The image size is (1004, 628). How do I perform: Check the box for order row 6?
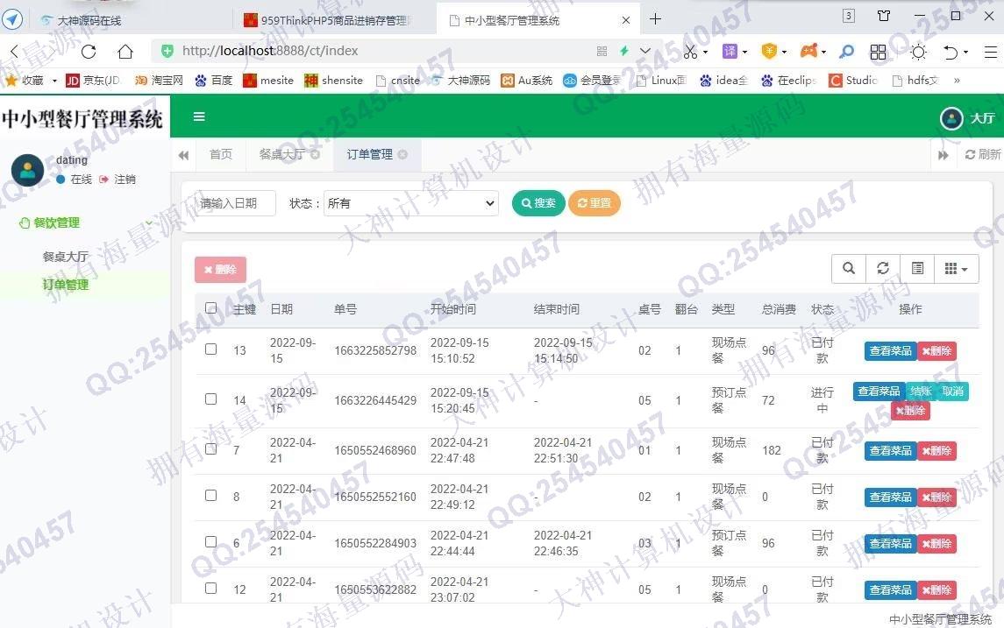(210, 542)
